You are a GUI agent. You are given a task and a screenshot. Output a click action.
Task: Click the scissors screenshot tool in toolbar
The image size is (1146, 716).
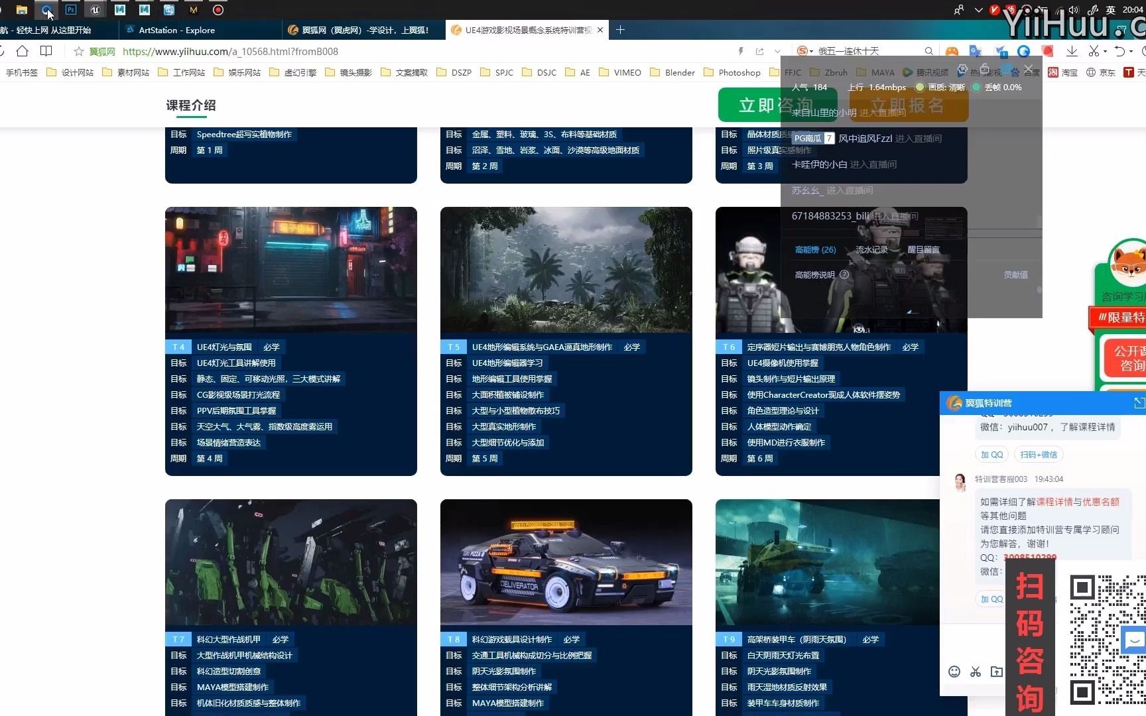coord(1094,51)
